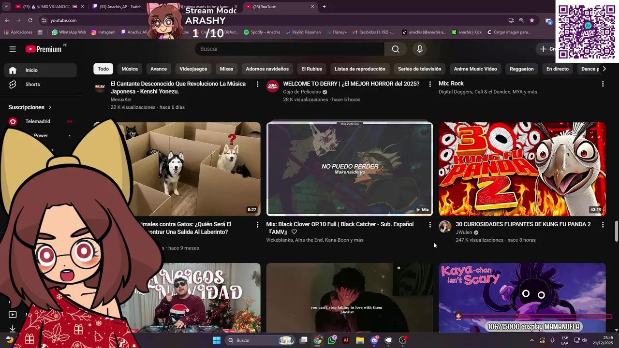
Task: Select the Todo filter chip
Action: 103,69
